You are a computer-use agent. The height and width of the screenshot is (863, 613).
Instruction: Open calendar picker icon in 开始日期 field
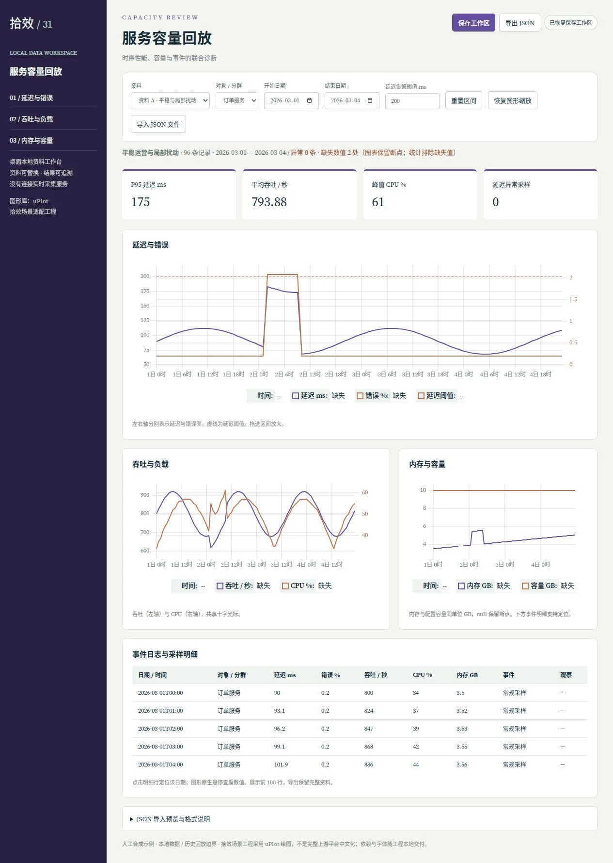[x=309, y=100]
